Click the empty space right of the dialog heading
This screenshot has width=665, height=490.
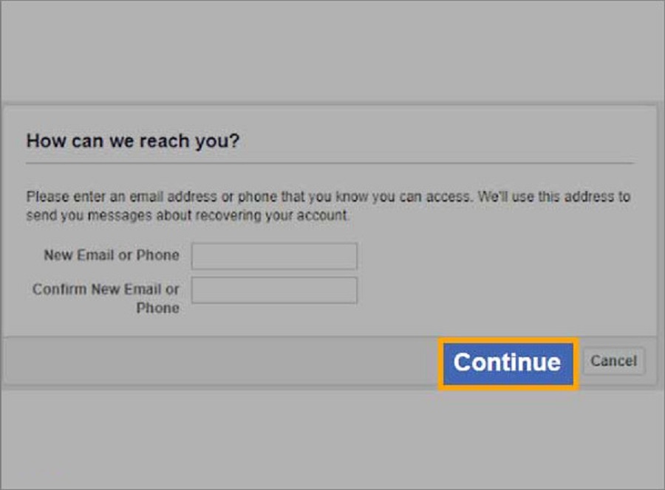[443, 141]
